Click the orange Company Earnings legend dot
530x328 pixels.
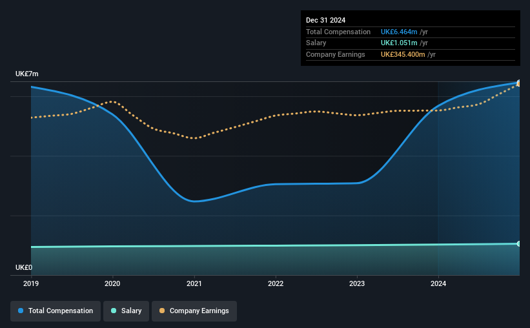[162, 311]
